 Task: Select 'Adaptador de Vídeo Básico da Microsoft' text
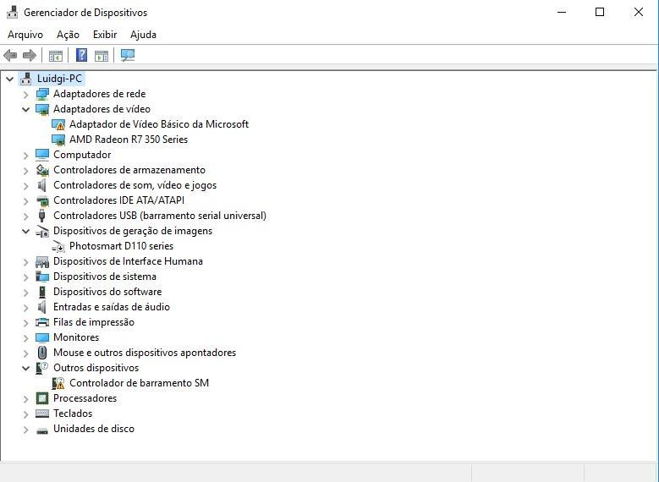[159, 124]
